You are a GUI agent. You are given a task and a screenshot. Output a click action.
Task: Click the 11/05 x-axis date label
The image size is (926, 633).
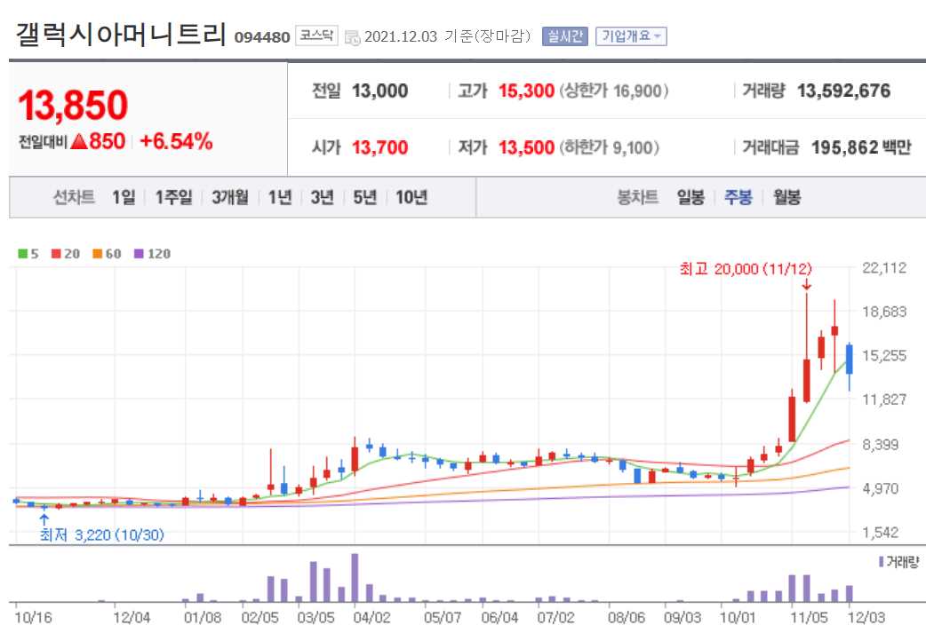809,618
